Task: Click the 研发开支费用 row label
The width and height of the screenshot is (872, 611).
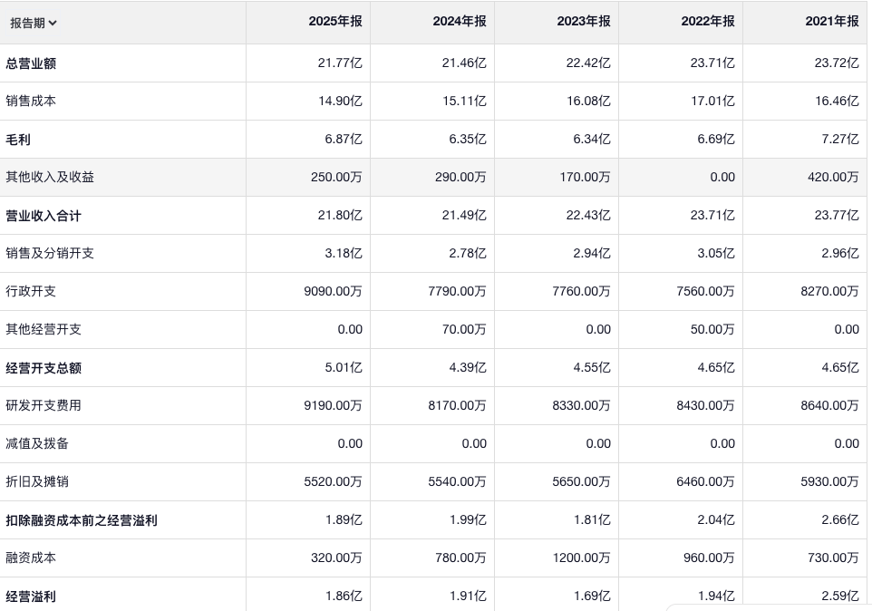Action: 44,406
